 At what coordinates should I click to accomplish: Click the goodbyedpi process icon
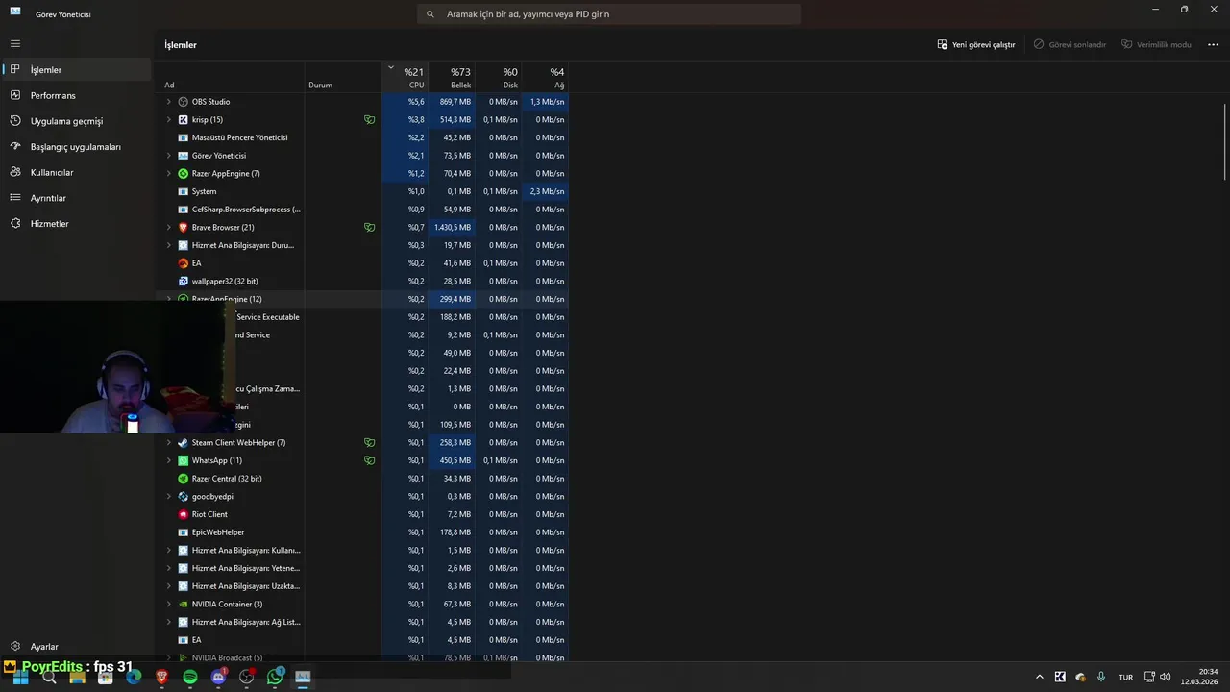[184, 497]
